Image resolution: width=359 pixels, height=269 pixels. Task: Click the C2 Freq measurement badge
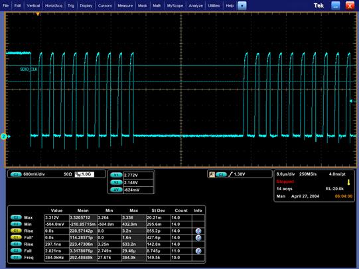[x=16, y=257]
